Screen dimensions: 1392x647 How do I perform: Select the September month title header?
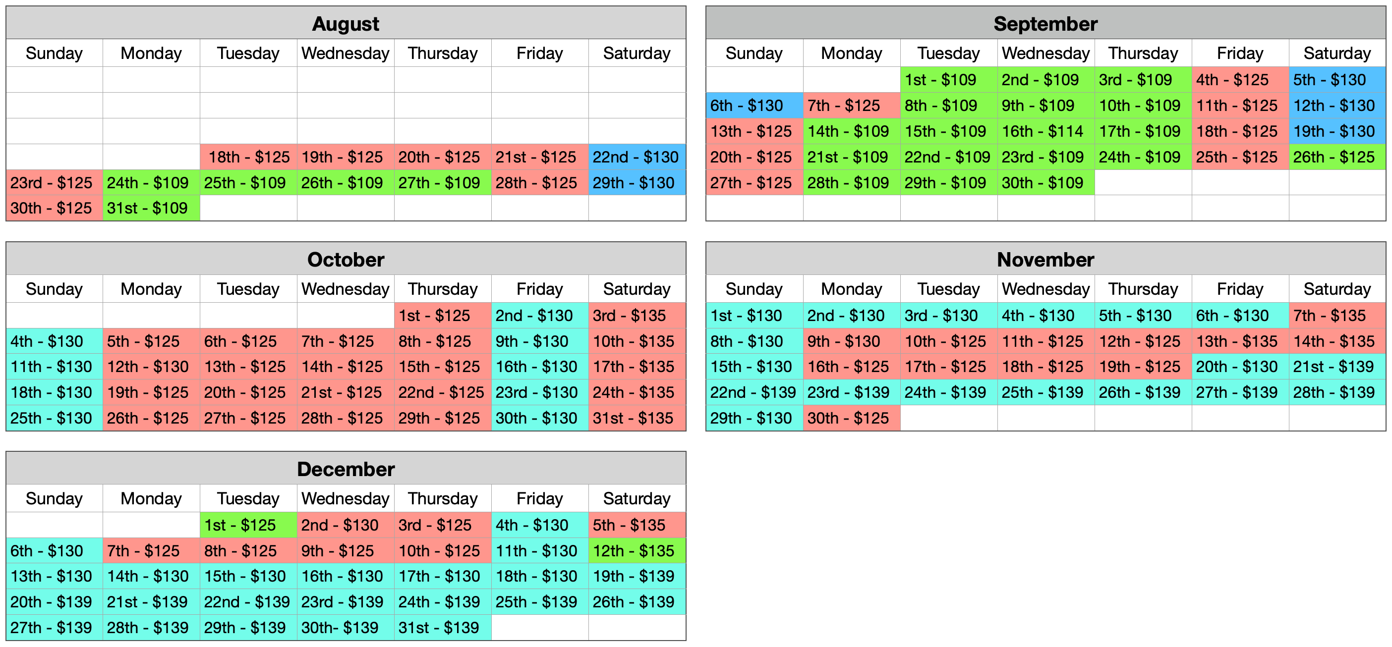(x=1045, y=24)
